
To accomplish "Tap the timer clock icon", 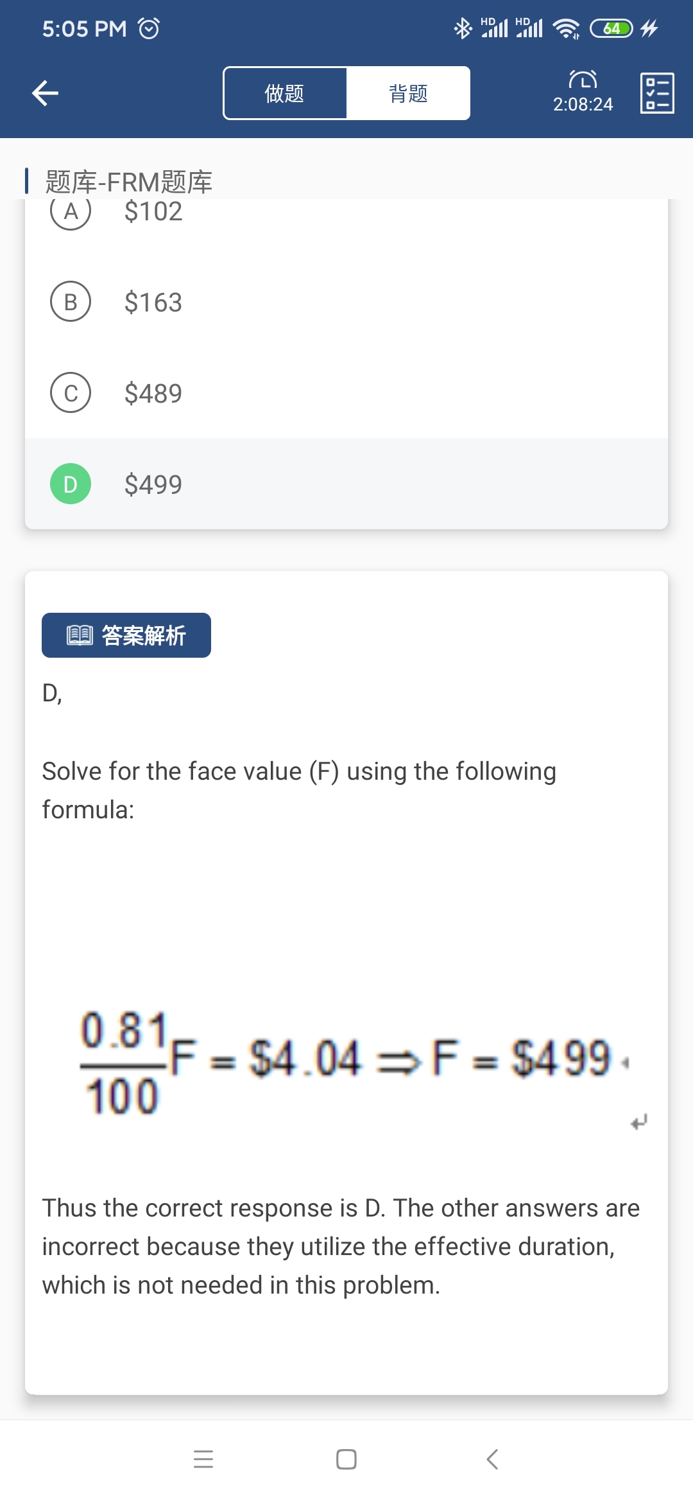I will pyautogui.click(x=583, y=80).
